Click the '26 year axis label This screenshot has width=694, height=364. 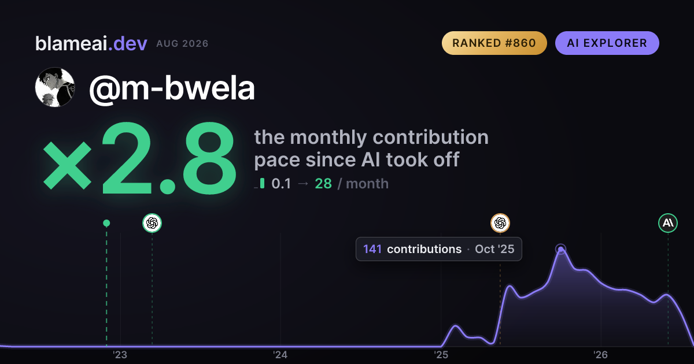601,355
